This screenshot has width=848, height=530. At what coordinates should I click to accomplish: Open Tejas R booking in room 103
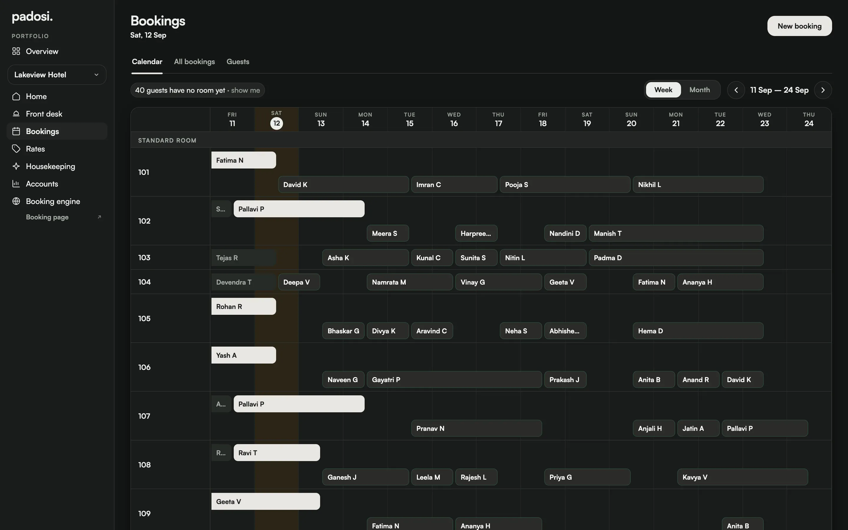click(244, 258)
